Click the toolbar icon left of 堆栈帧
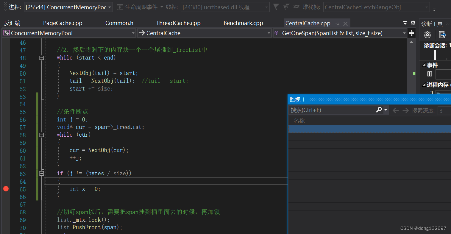Viewport: 451px width, 234px height. click(x=296, y=7)
